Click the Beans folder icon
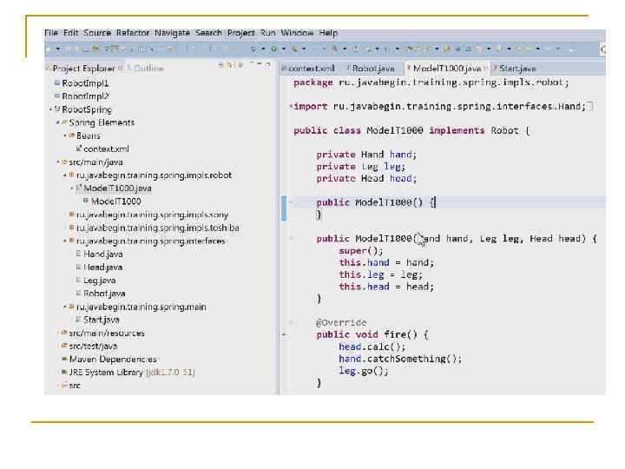The width and height of the screenshot is (625, 469). point(72,135)
